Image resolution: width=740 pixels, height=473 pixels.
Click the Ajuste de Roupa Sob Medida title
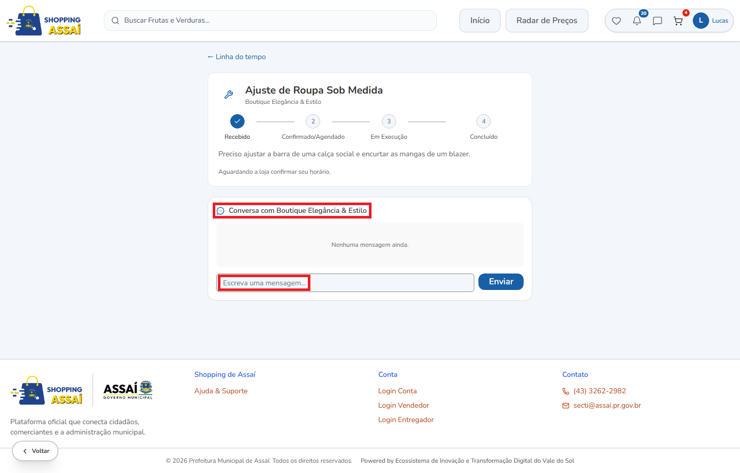(x=314, y=90)
